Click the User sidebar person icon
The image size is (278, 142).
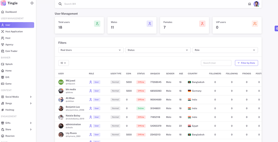click(2, 25)
